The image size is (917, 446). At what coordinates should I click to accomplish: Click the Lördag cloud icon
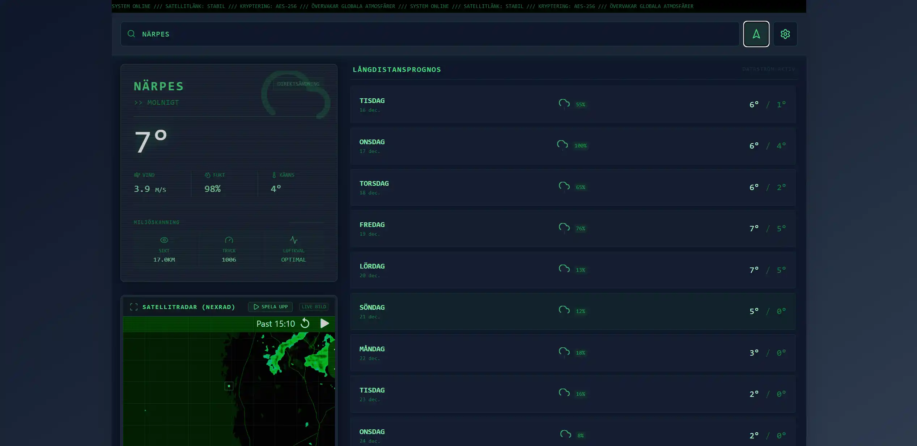coord(564,269)
